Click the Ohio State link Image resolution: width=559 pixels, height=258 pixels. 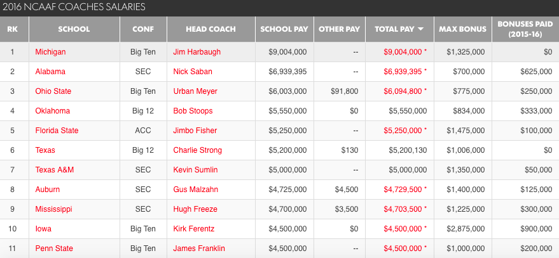pyautogui.click(x=53, y=91)
